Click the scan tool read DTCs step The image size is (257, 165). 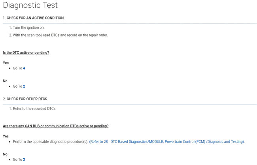(x=60, y=35)
